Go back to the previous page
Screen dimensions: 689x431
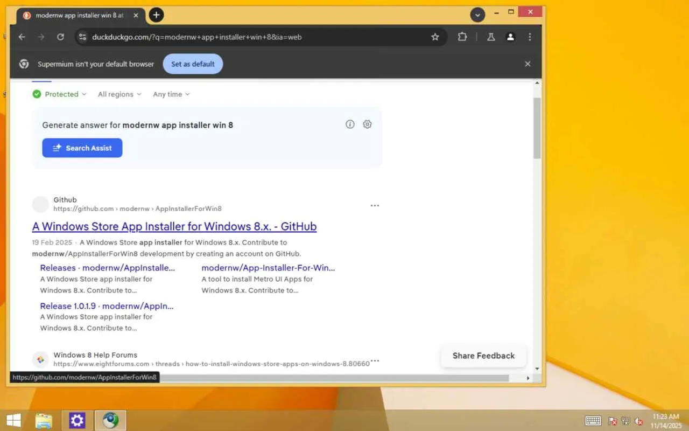[x=22, y=37]
